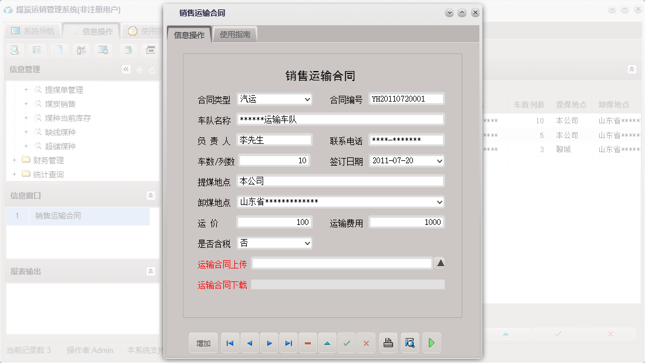The width and height of the screenshot is (645, 363).
Task: Navigate to the last record
Action: [288, 342]
